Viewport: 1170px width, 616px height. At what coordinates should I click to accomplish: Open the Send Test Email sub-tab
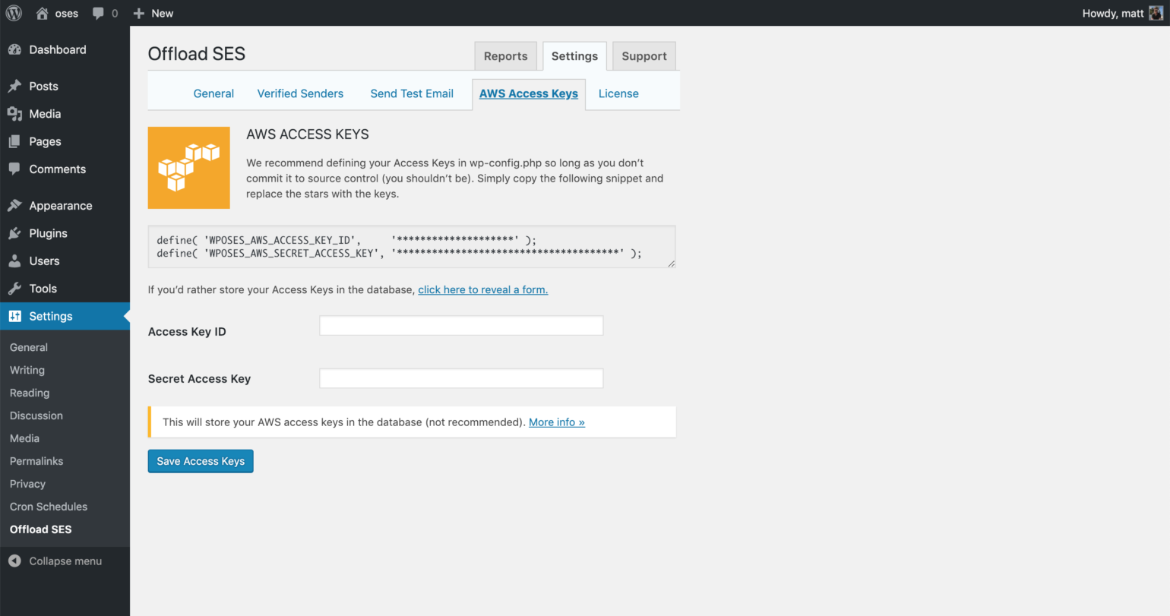point(412,93)
